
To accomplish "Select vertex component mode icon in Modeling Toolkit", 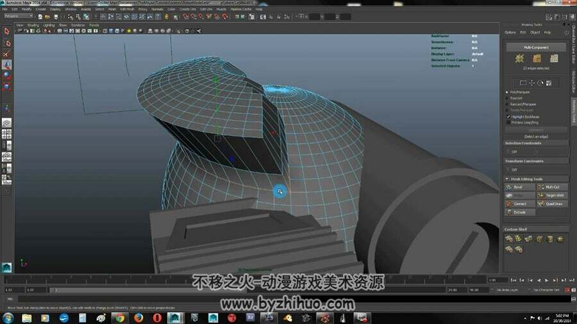I will [x=519, y=58].
